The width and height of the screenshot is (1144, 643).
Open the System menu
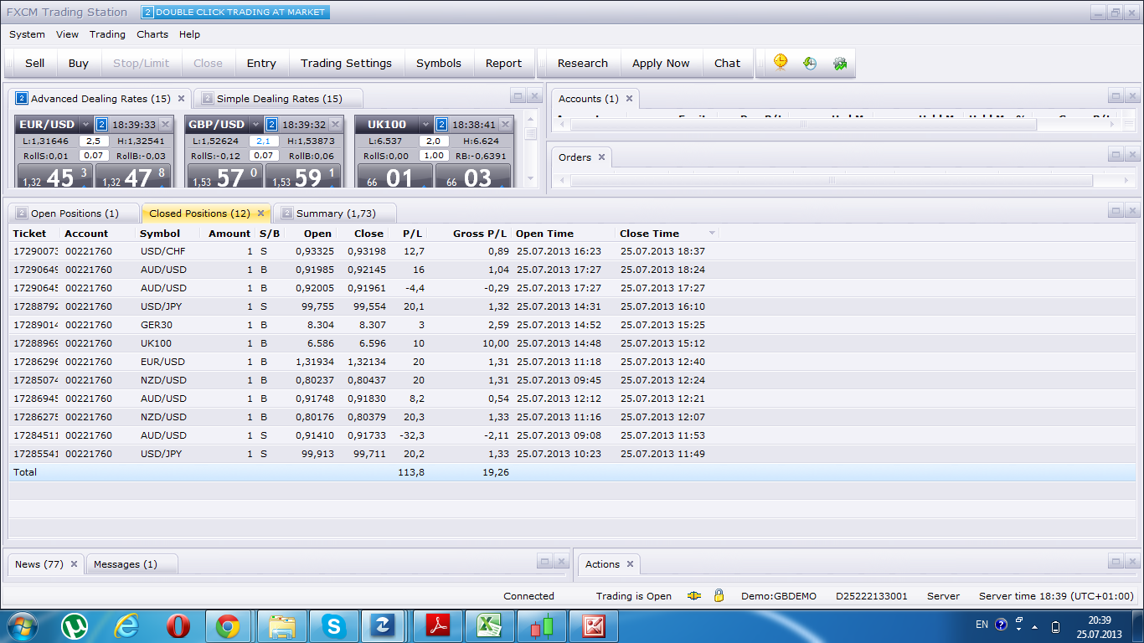[27, 34]
